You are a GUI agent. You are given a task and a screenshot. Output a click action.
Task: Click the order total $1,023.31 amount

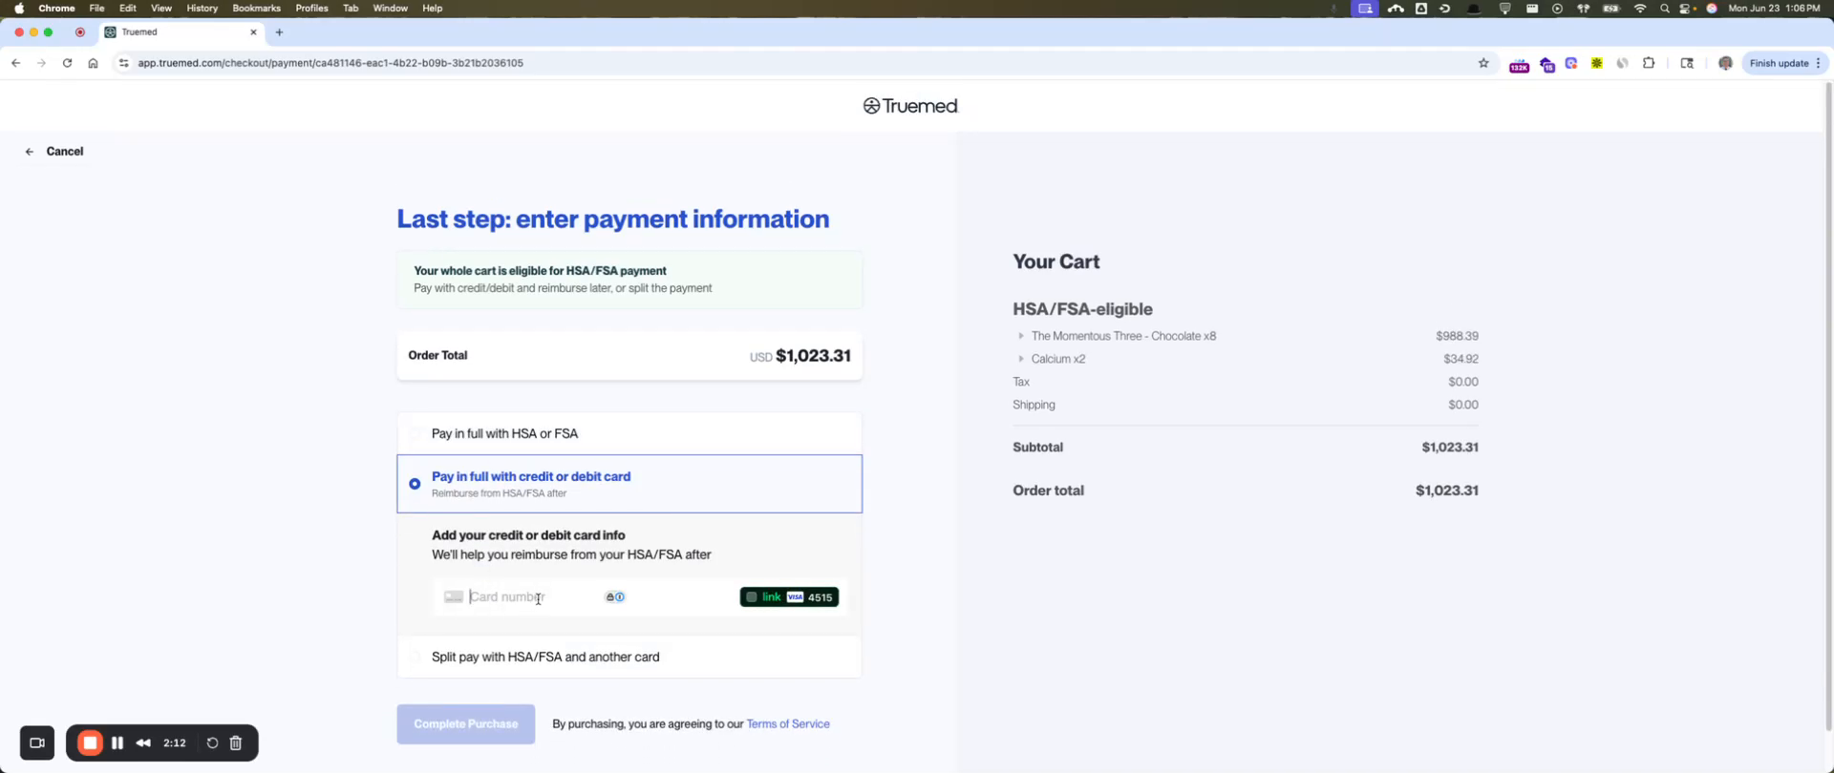coord(813,356)
